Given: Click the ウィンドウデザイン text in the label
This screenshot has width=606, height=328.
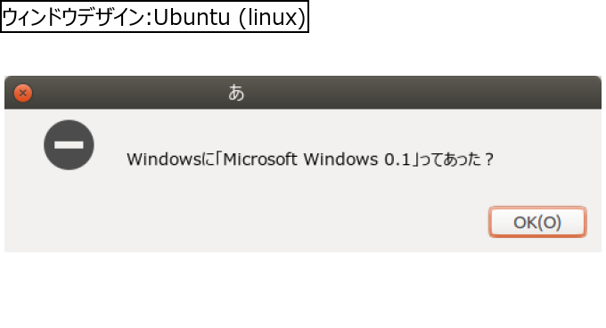Looking at the screenshot, I should 73,18.
